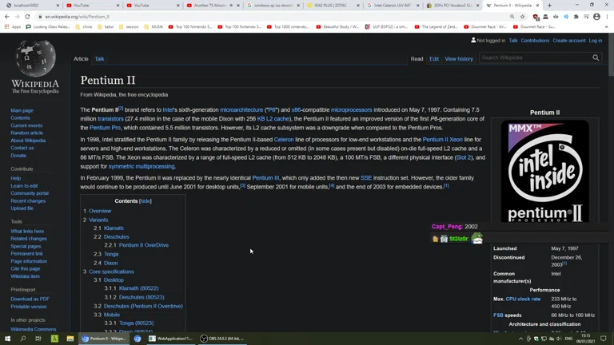Screen dimensions: 614x345
Task: Follow the symmetric multiprocessing link
Action: (142, 167)
